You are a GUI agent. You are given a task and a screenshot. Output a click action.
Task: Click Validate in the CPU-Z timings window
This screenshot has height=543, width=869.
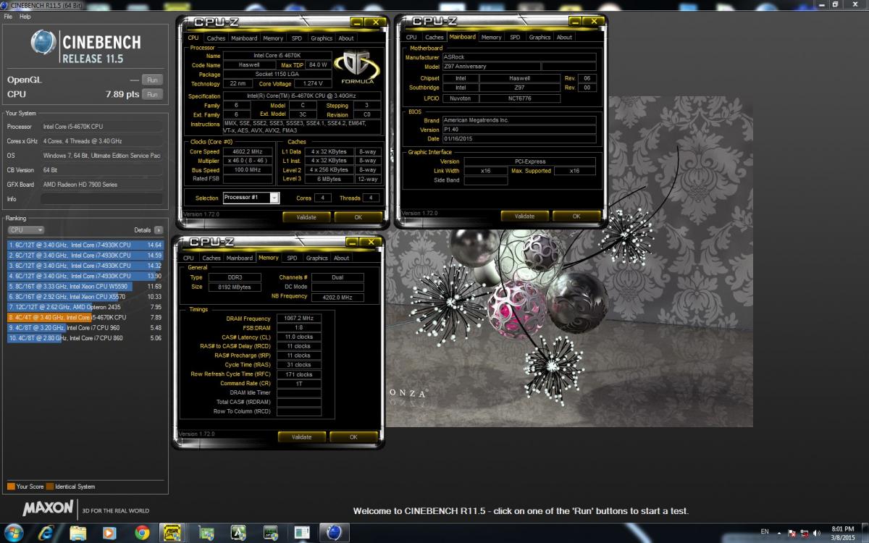[x=302, y=437]
